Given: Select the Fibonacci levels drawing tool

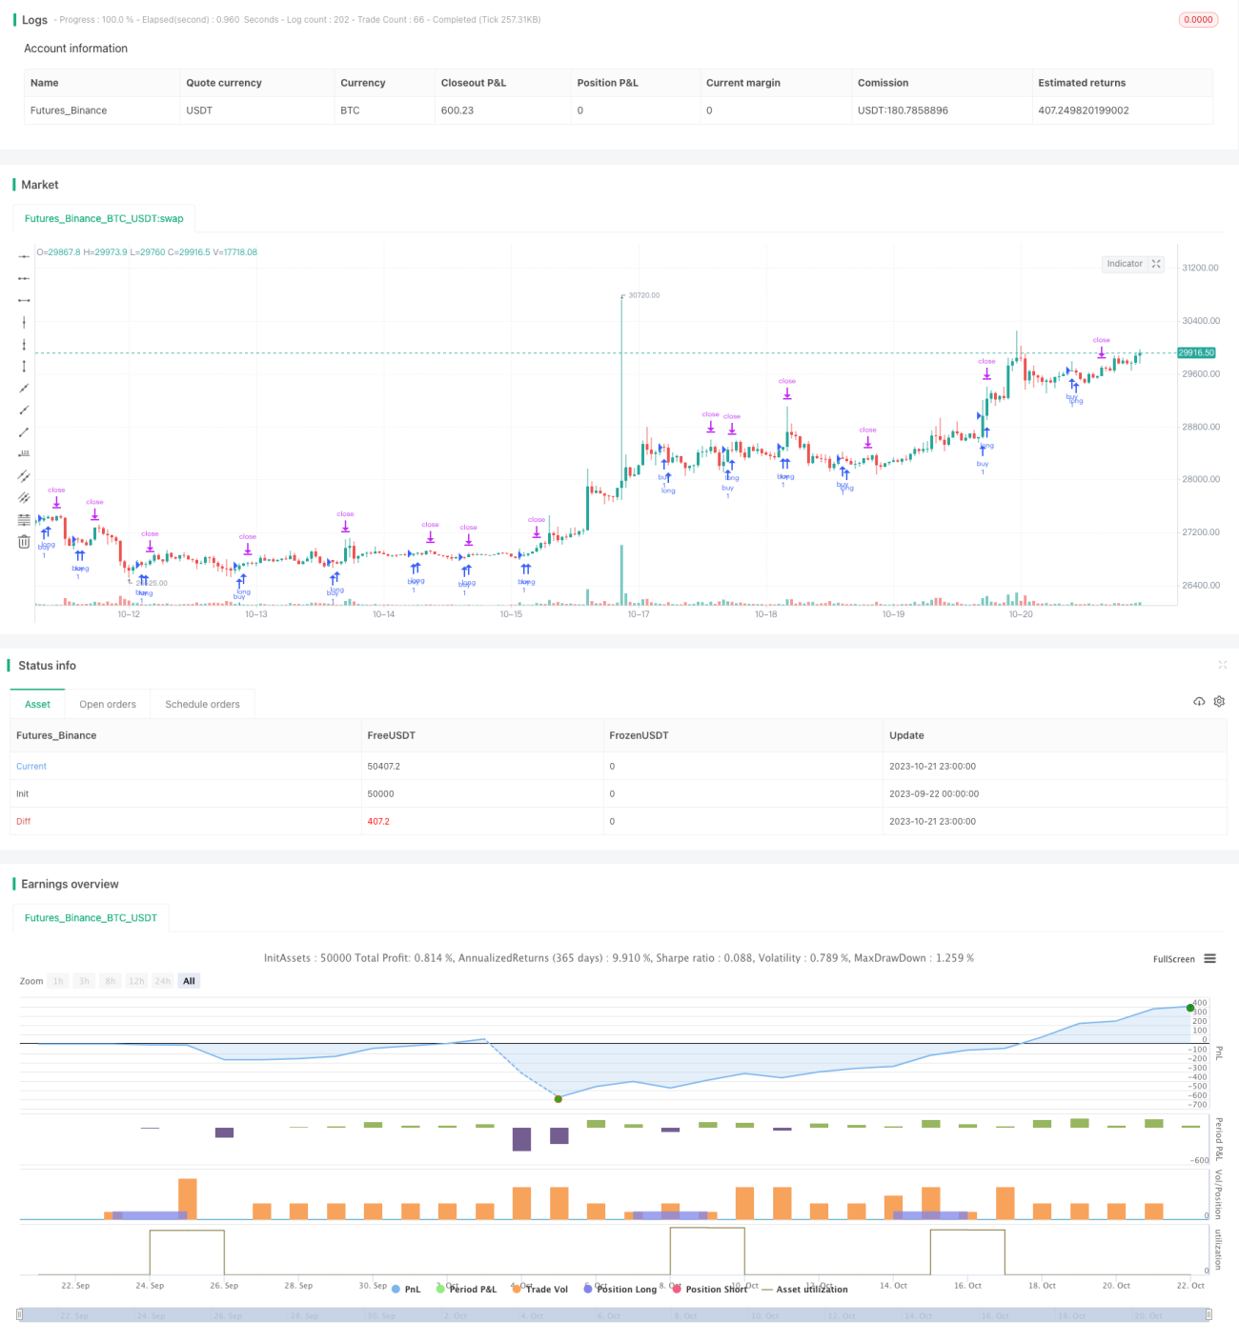Looking at the screenshot, I should point(24,520).
